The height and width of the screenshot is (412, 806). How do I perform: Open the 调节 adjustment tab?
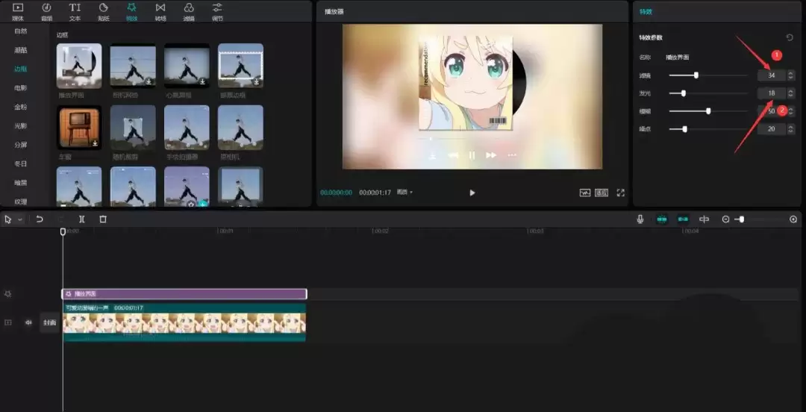tap(217, 12)
